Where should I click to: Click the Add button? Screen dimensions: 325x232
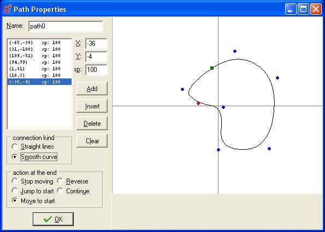click(x=92, y=89)
